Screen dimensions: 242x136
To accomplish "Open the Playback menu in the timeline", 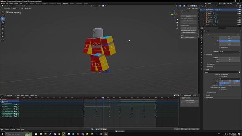I will [7, 129].
